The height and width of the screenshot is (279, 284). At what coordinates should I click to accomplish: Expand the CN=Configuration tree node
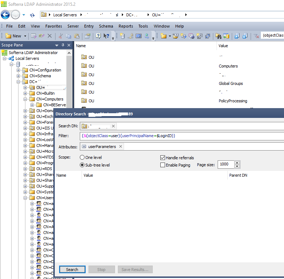coord(18,70)
